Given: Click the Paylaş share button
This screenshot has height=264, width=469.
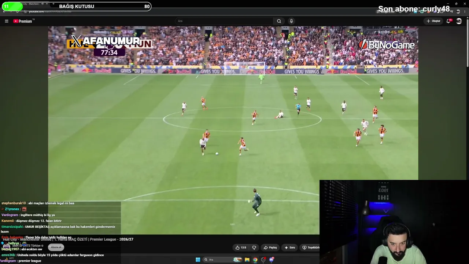Looking at the screenshot, I should (x=270, y=247).
